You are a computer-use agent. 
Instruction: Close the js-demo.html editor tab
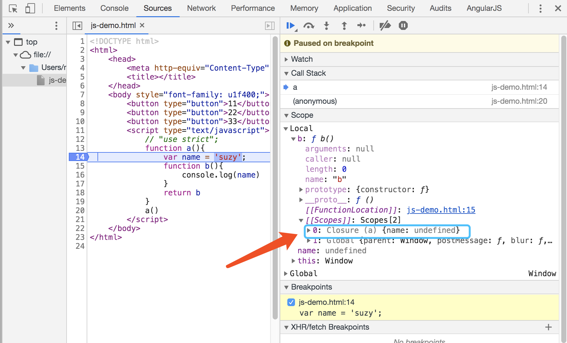[142, 25]
